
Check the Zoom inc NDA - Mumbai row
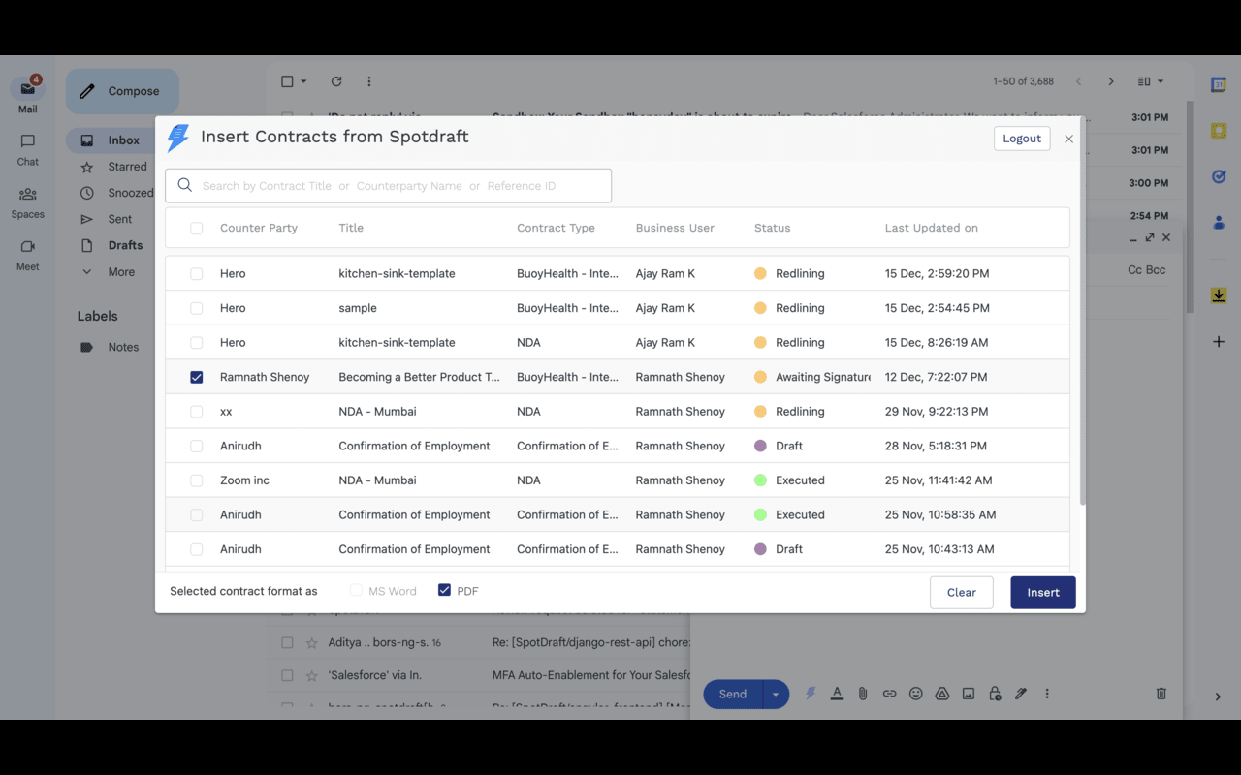197,480
